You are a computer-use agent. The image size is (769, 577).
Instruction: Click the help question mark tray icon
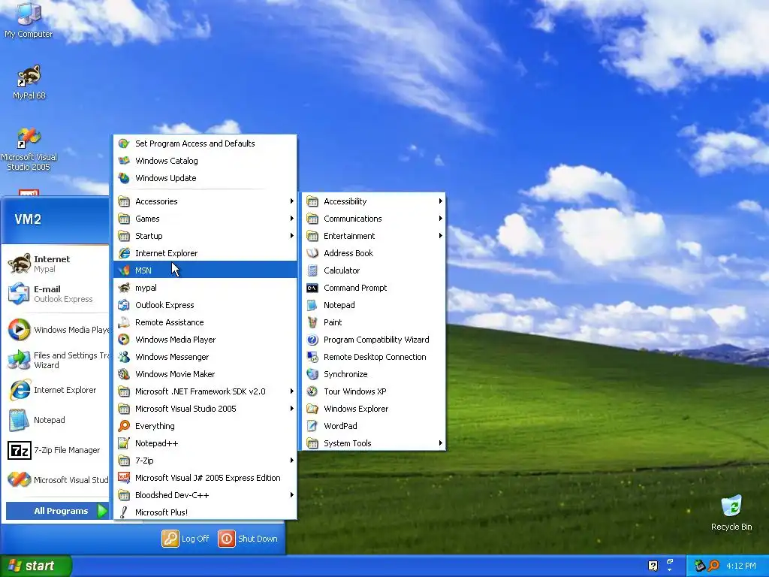(653, 566)
